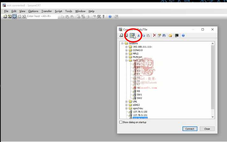Select the MPLS folder label
The width and height of the screenshot is (227, 142).
point(136,54)
